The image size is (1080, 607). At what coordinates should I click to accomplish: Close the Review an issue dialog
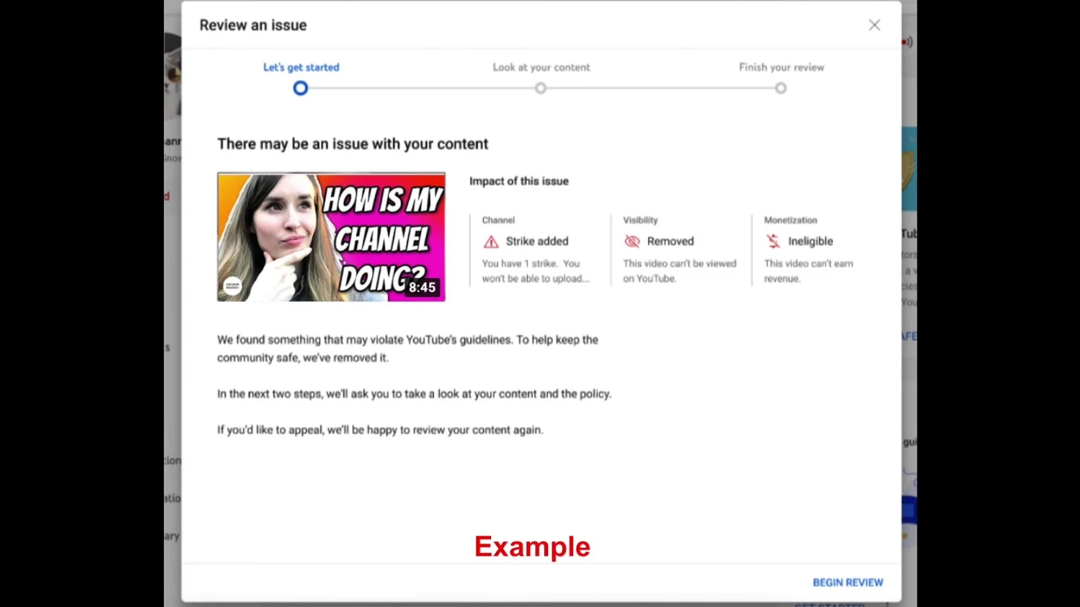coord(874,25)
